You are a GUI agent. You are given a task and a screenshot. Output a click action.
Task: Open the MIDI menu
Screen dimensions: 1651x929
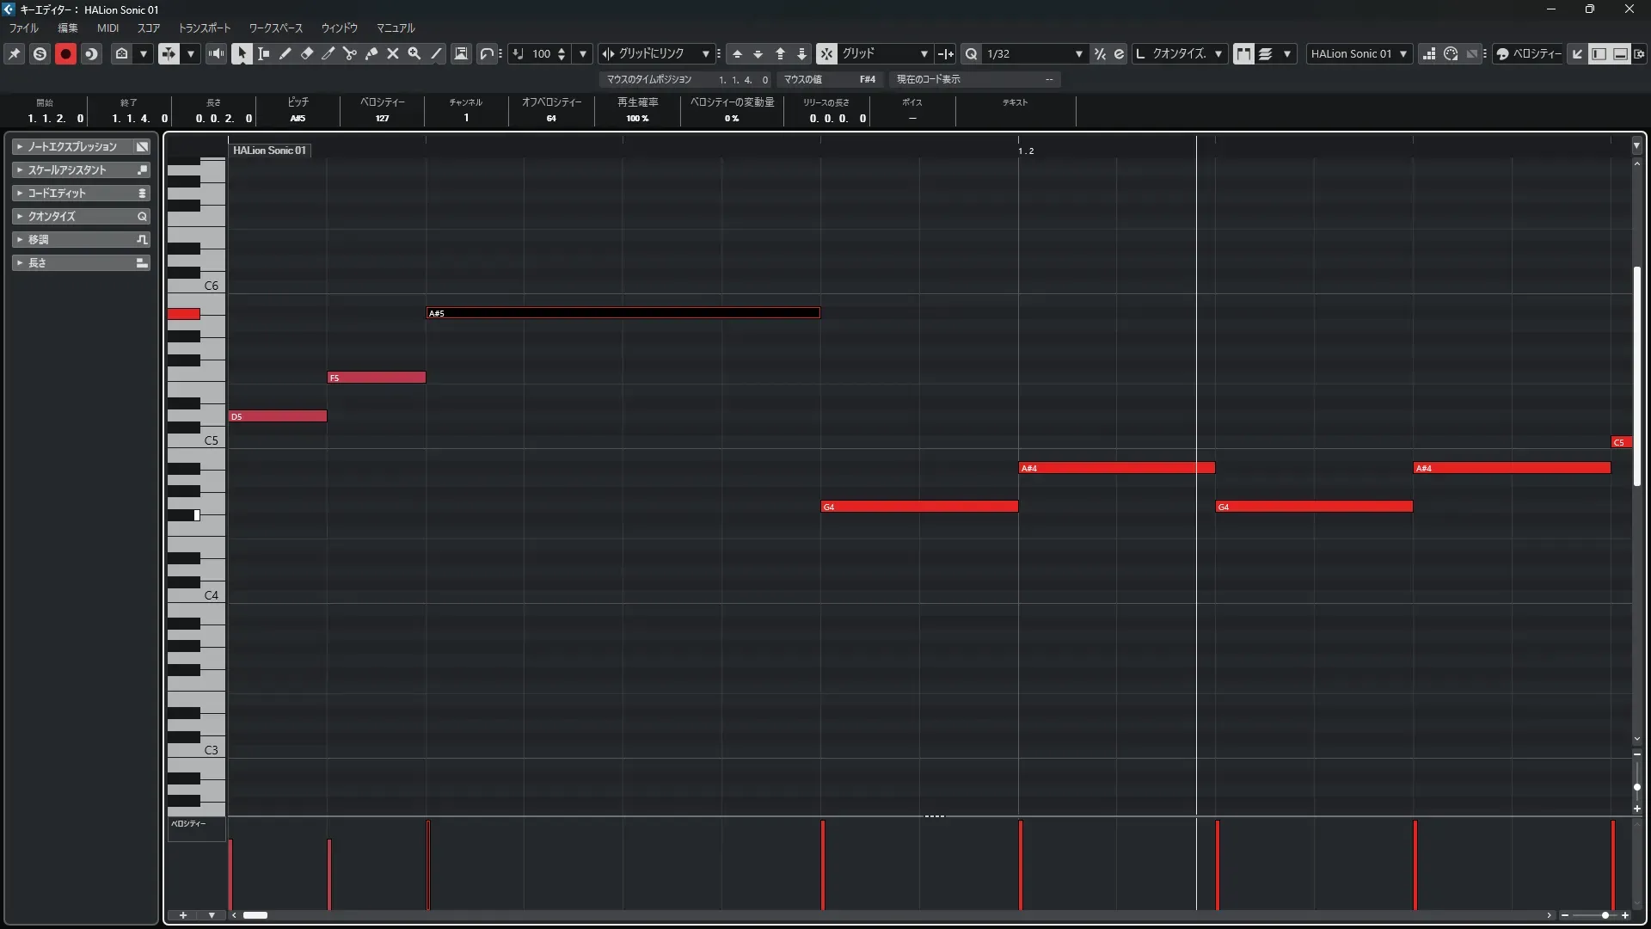point(107,28)
